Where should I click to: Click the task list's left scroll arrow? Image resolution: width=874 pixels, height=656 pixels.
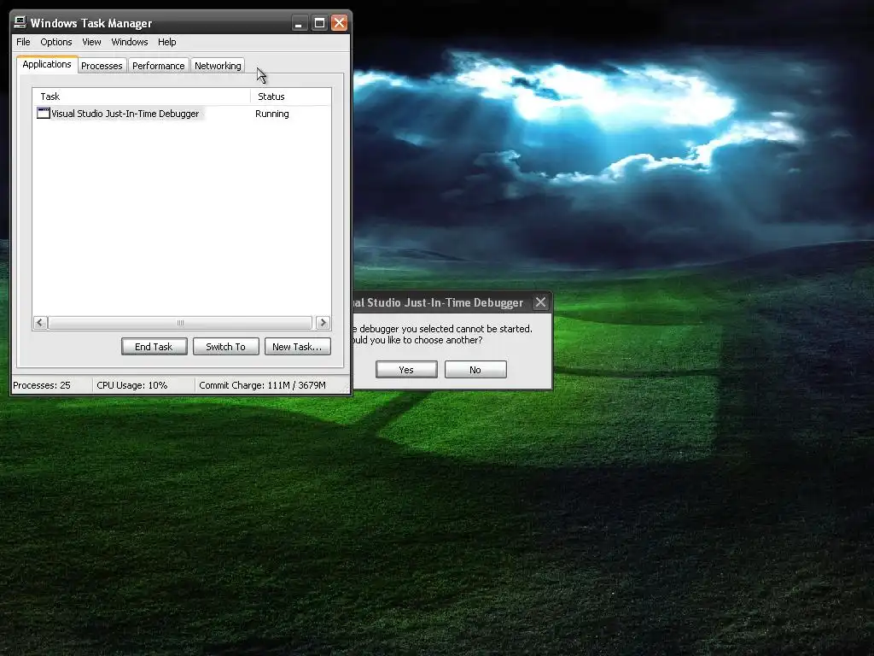coord(40,322)
